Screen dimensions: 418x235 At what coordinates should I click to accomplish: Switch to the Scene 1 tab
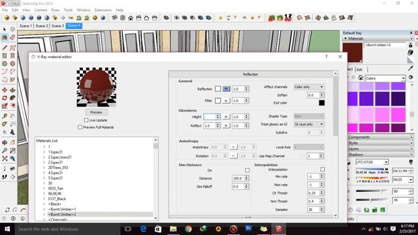point(25,26)
